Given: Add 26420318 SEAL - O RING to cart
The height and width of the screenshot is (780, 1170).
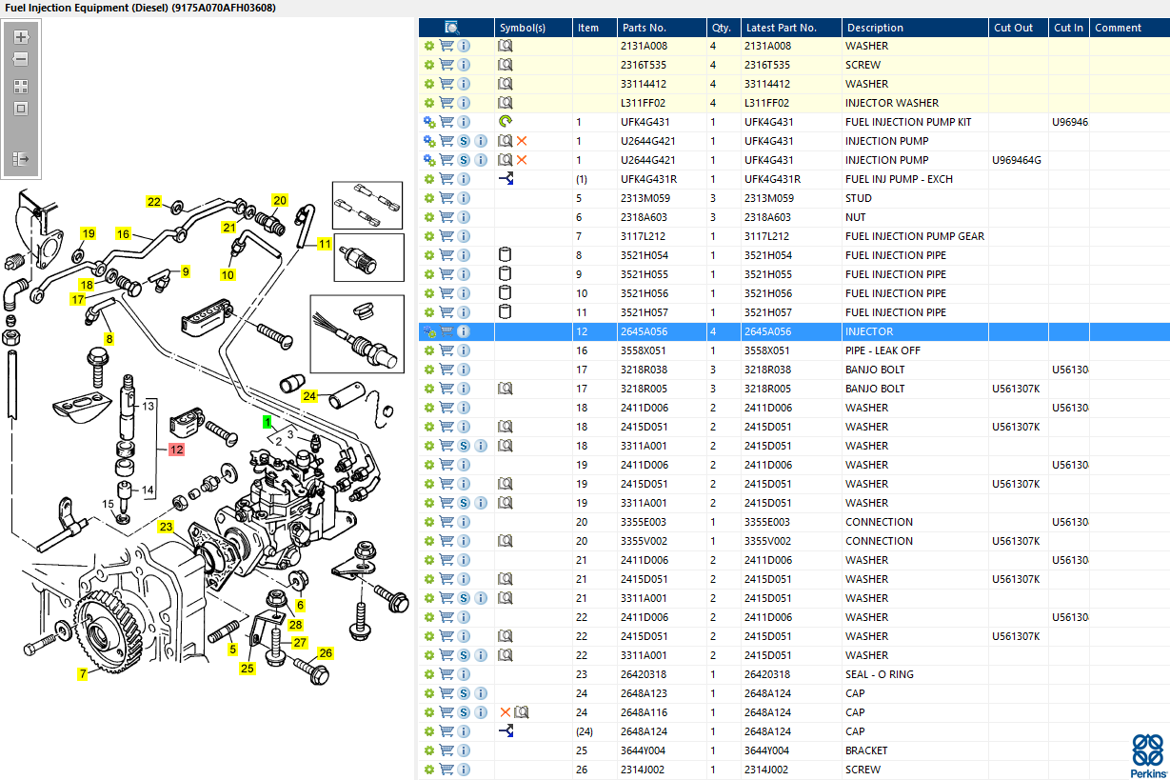Looking at the screenshot, I should (446, 674).
